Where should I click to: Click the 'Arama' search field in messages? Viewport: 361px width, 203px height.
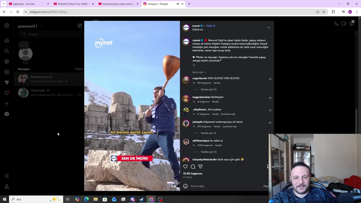[x=50, y=34]
